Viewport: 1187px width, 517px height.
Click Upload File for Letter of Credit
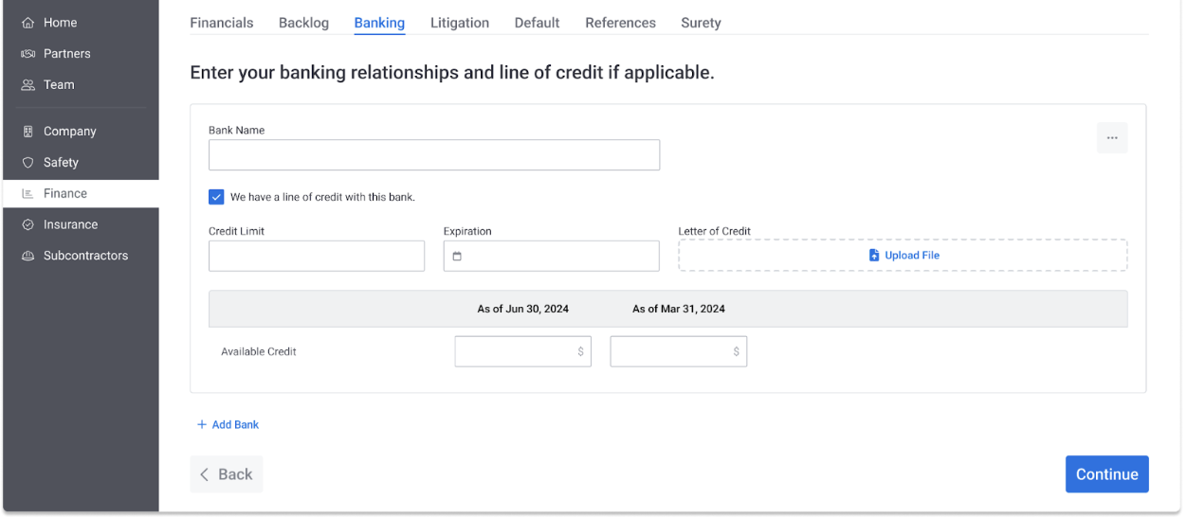click(x=903, y=256)
